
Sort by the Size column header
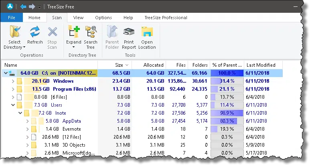[115, 65]
